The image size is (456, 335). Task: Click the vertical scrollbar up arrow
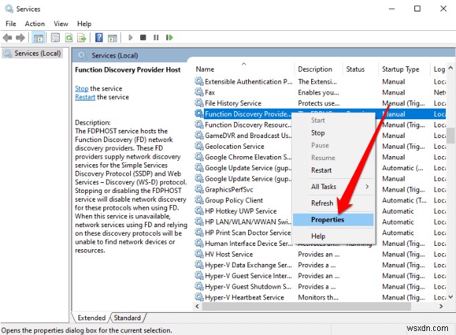coord(451,68)
